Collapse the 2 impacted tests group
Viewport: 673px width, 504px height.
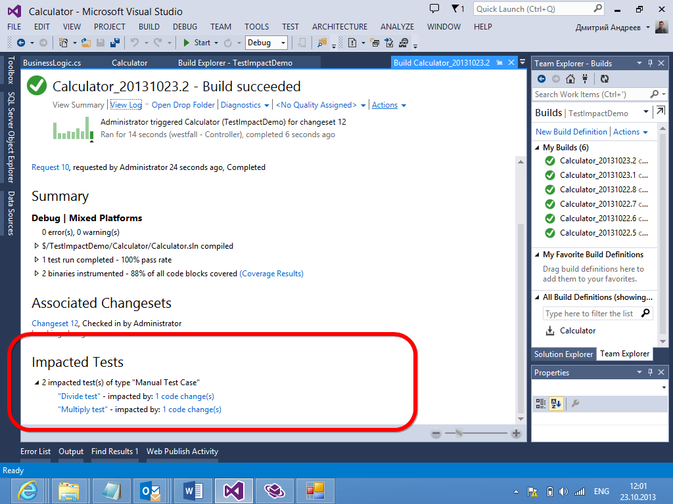pos(37,383)
